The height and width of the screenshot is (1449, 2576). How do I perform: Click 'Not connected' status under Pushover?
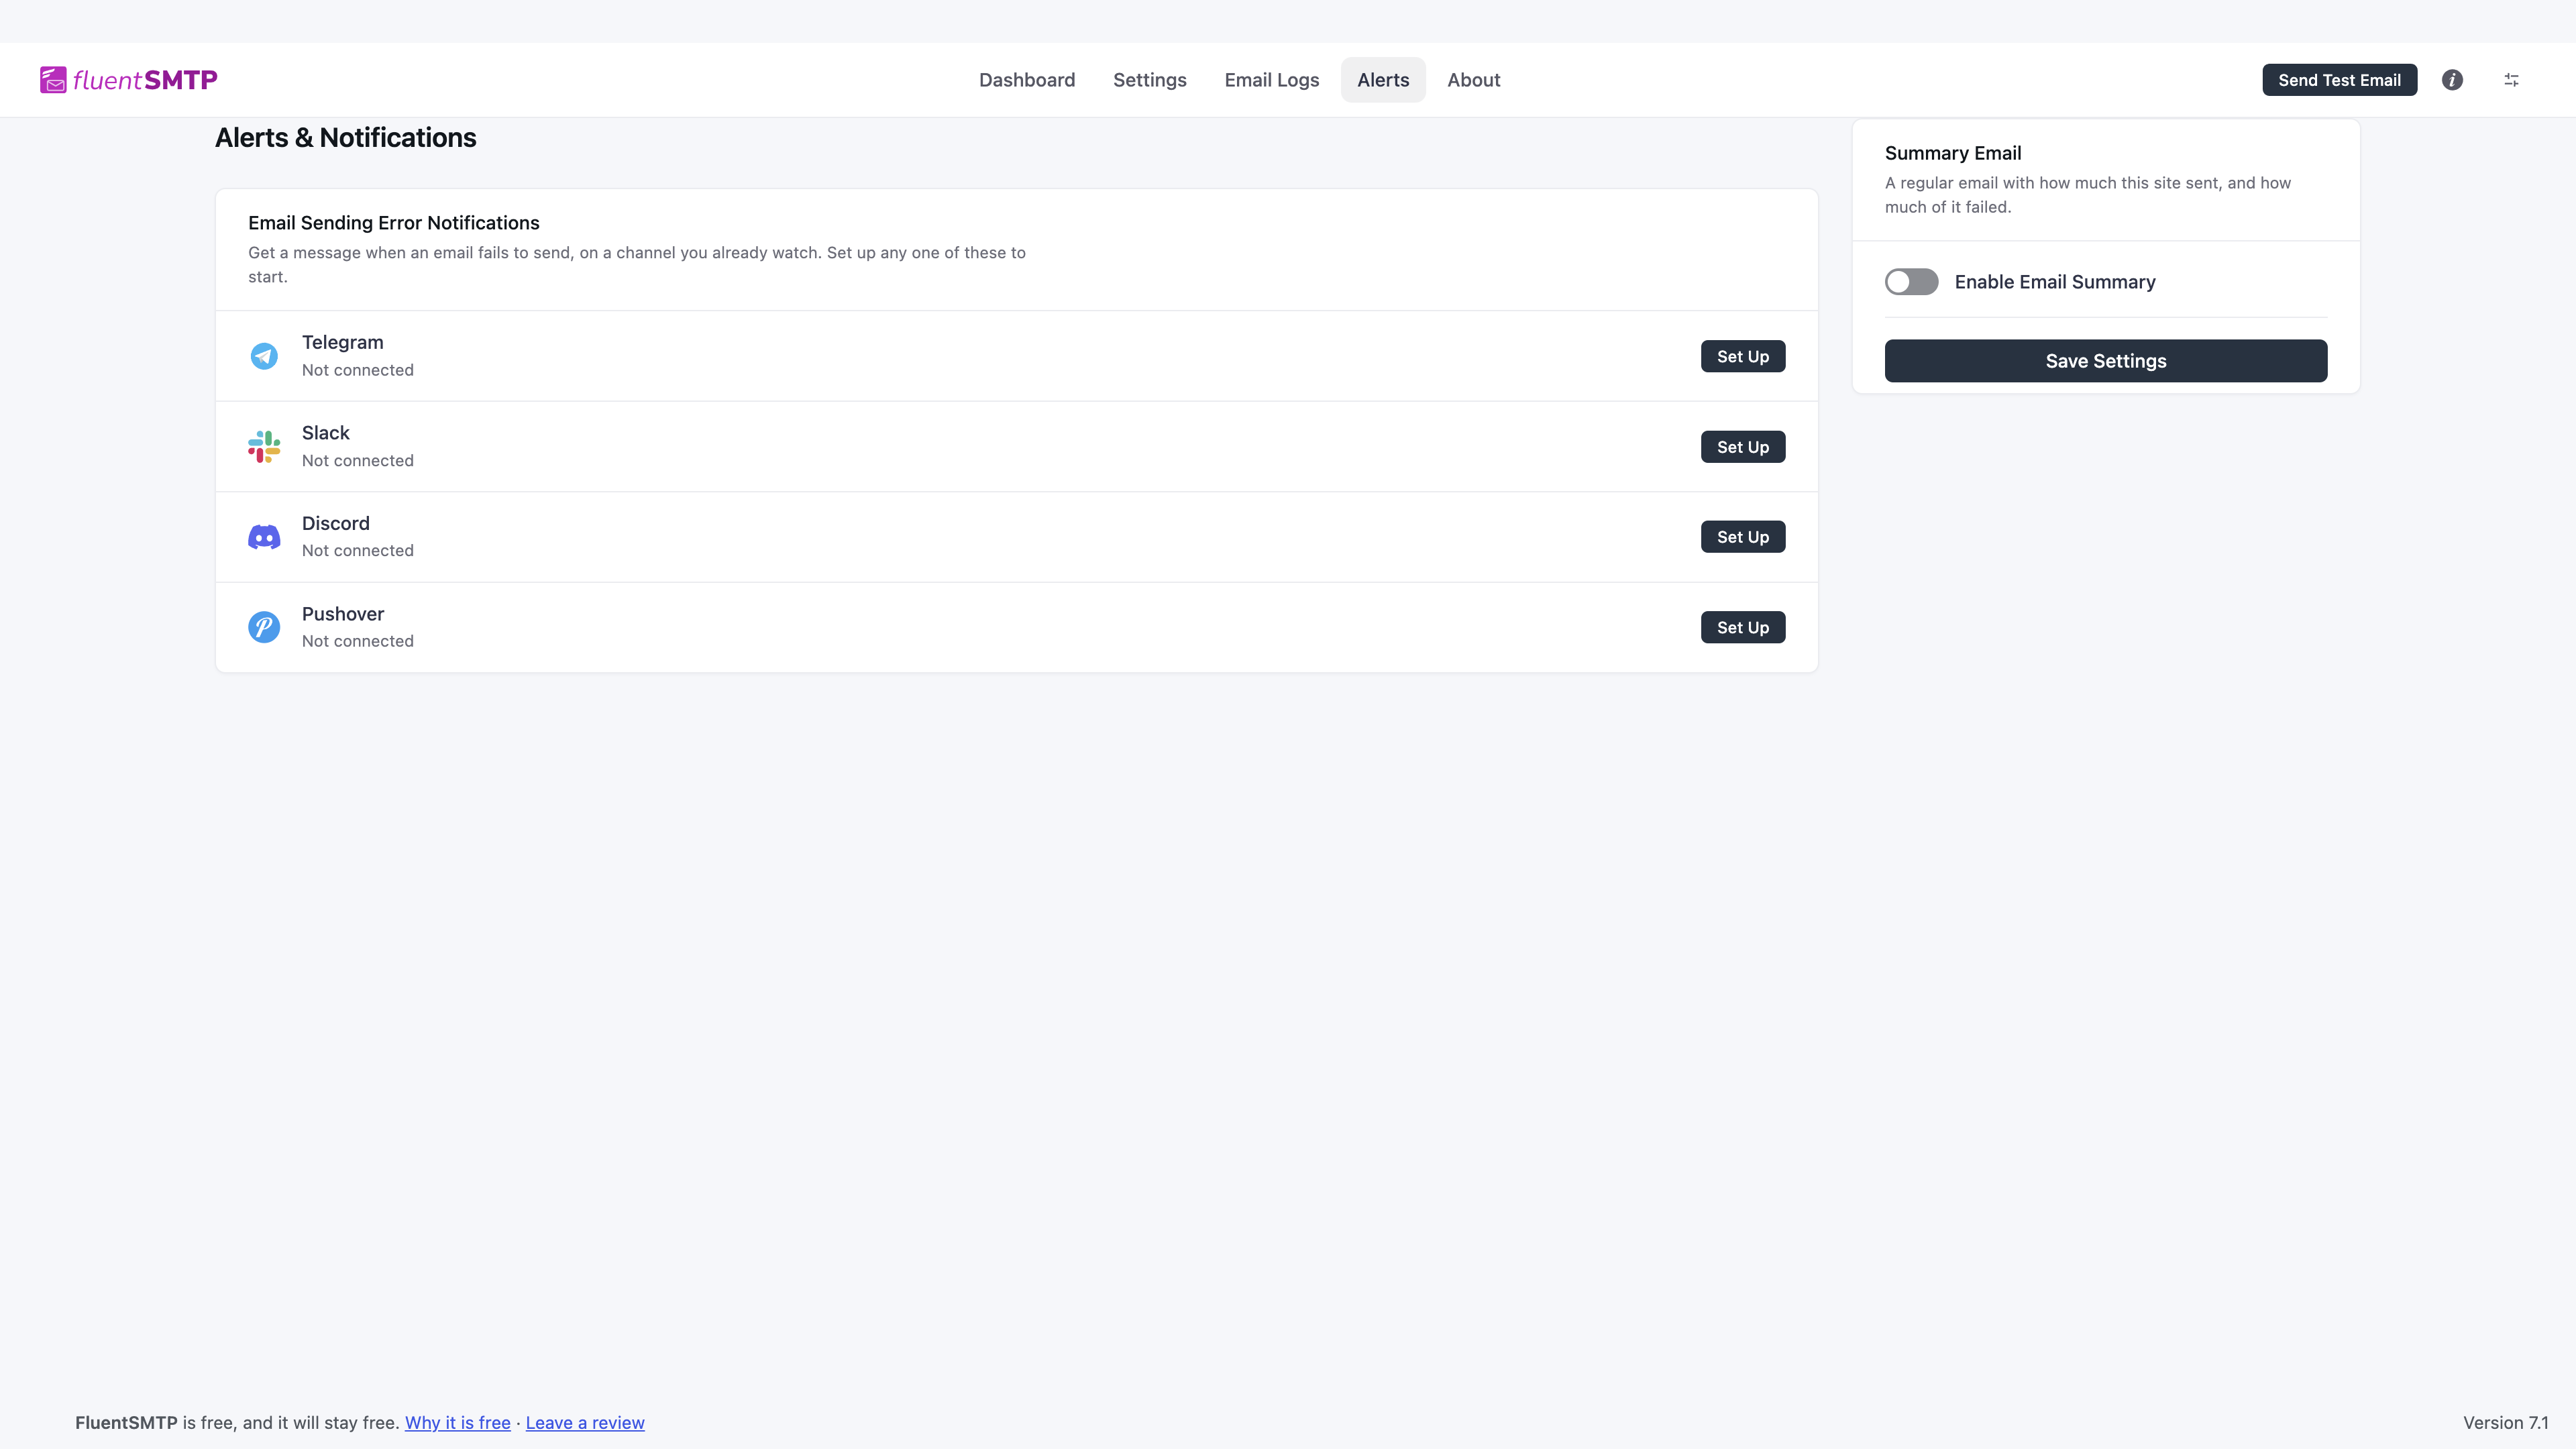(358, 641)
